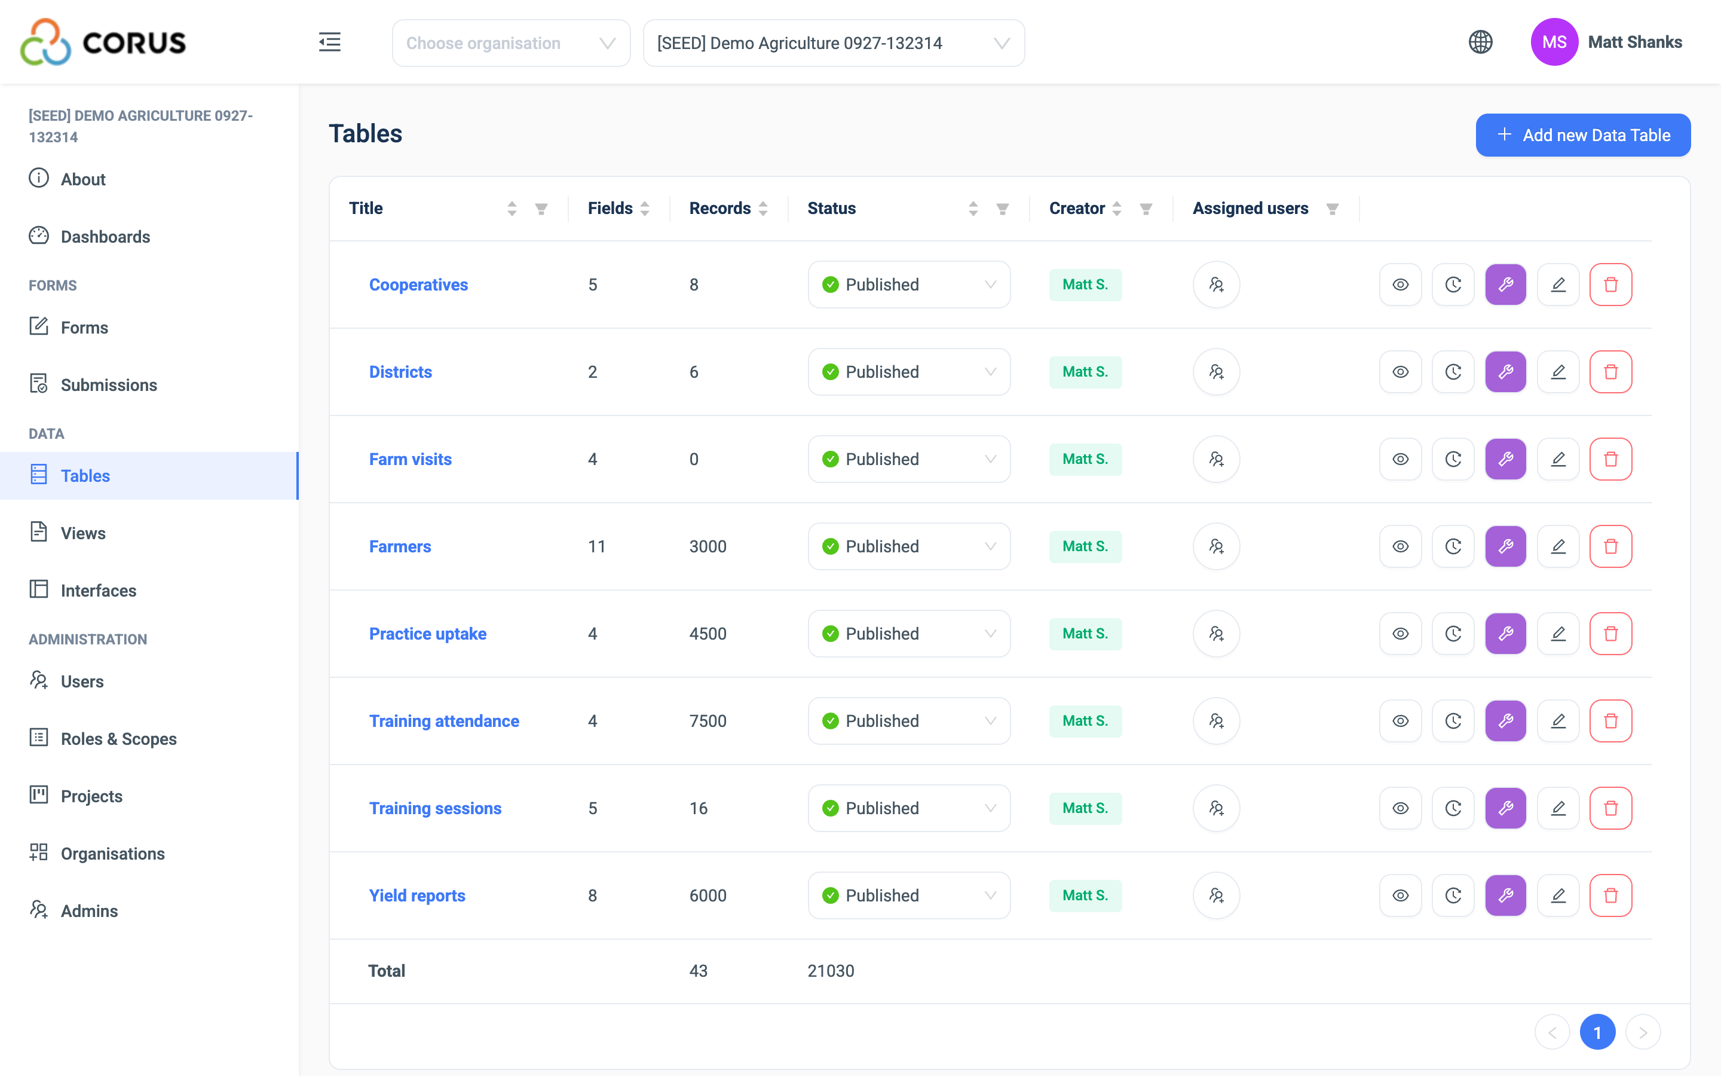Click the assign users icon for Cooperatives

pos(1216,285)
